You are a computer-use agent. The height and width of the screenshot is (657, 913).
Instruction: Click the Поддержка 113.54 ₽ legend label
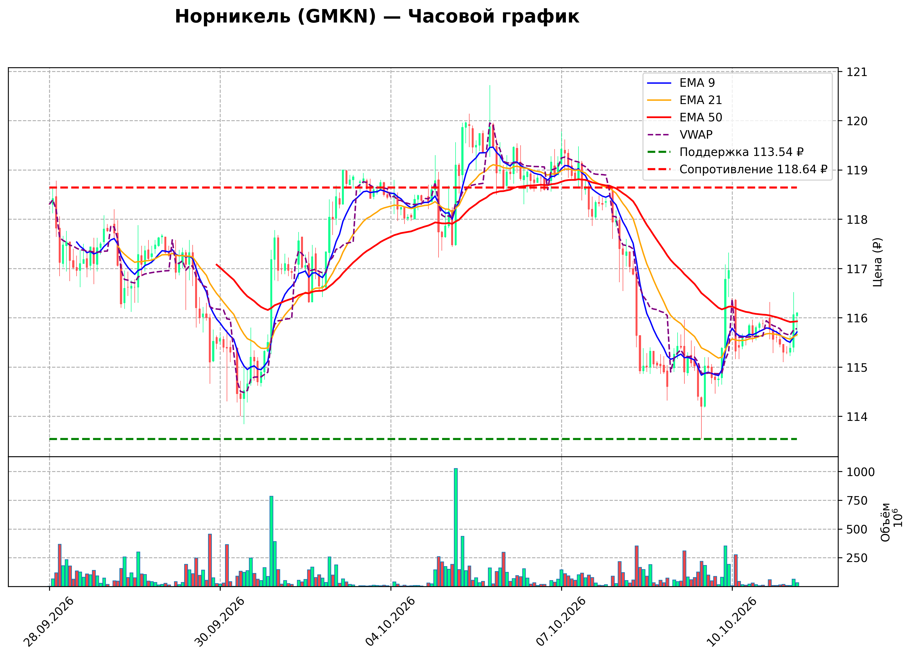(x=741, y=152)
